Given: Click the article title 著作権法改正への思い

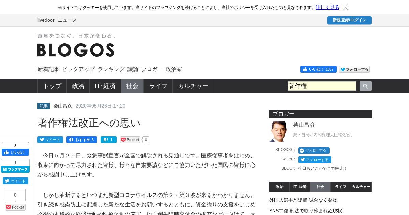Looking at the screenshot, I should 89,123.
